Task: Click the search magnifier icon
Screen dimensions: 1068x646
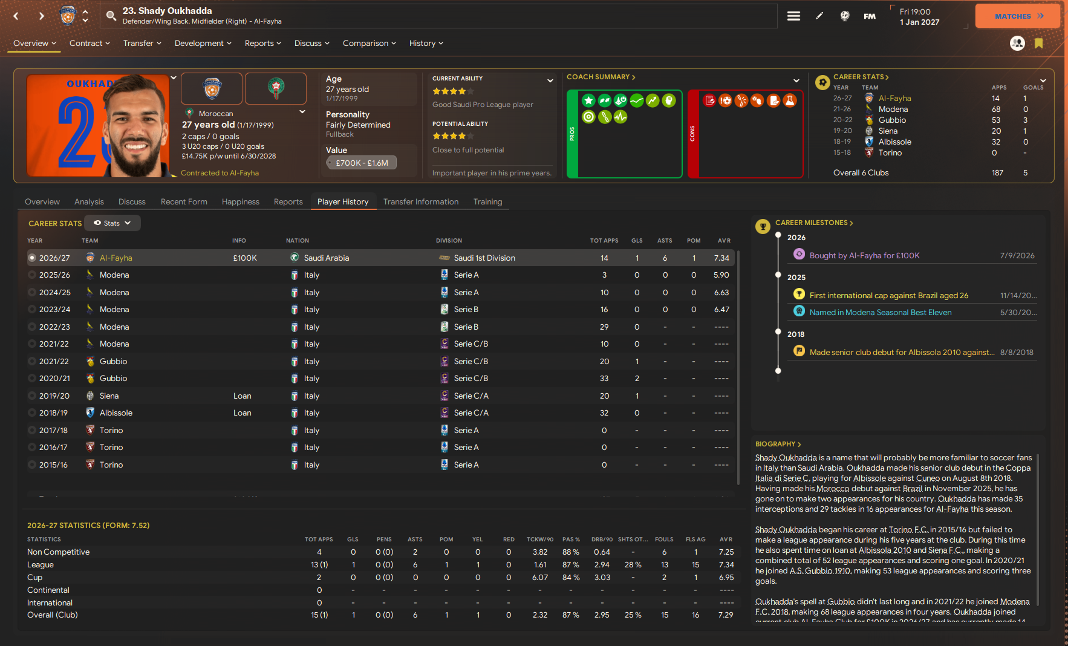Action: (x=111, y=16)
